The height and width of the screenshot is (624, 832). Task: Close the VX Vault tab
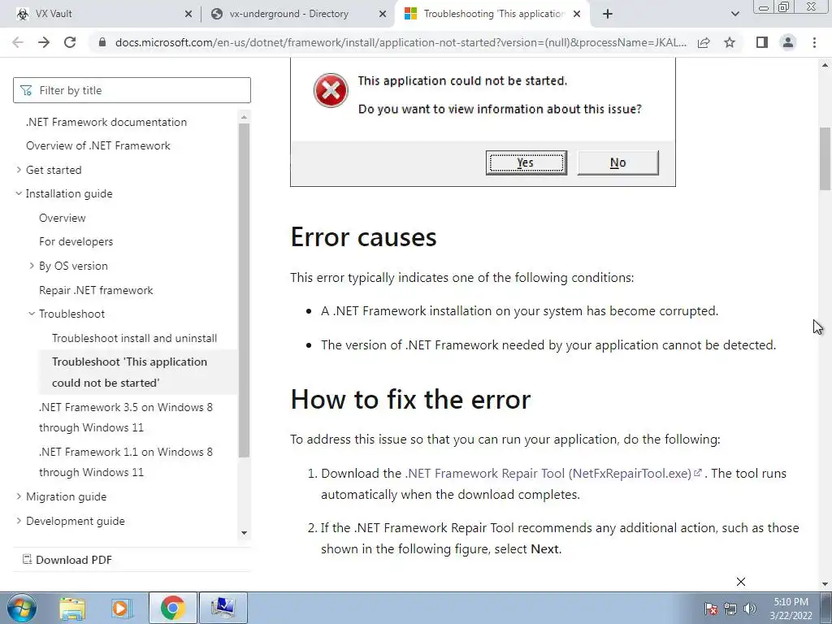[x=188, y=15]
